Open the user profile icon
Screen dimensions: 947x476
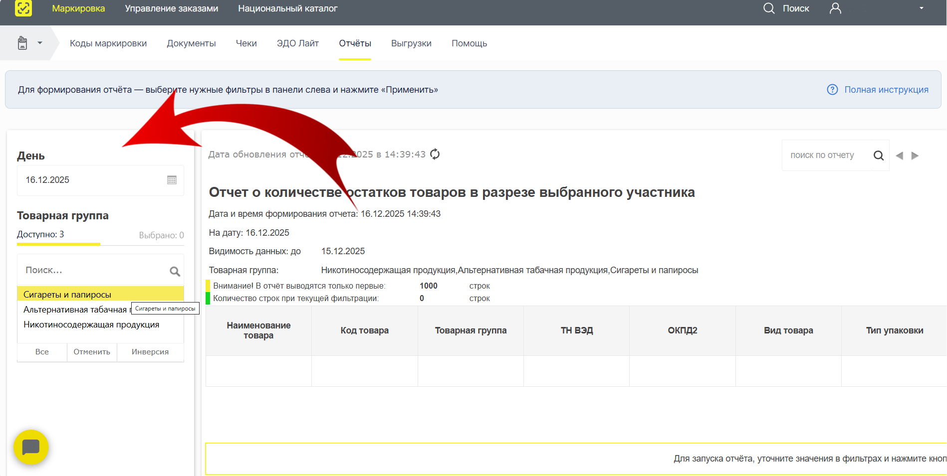(835, 8)
